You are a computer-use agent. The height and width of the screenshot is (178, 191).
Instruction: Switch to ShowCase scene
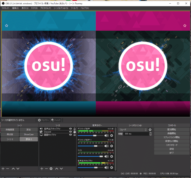click(29, 134)
